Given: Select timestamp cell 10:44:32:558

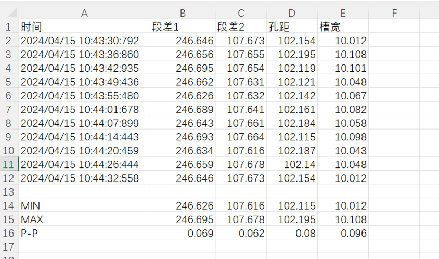Looking at the screenshot, I should tap(84, 178).
